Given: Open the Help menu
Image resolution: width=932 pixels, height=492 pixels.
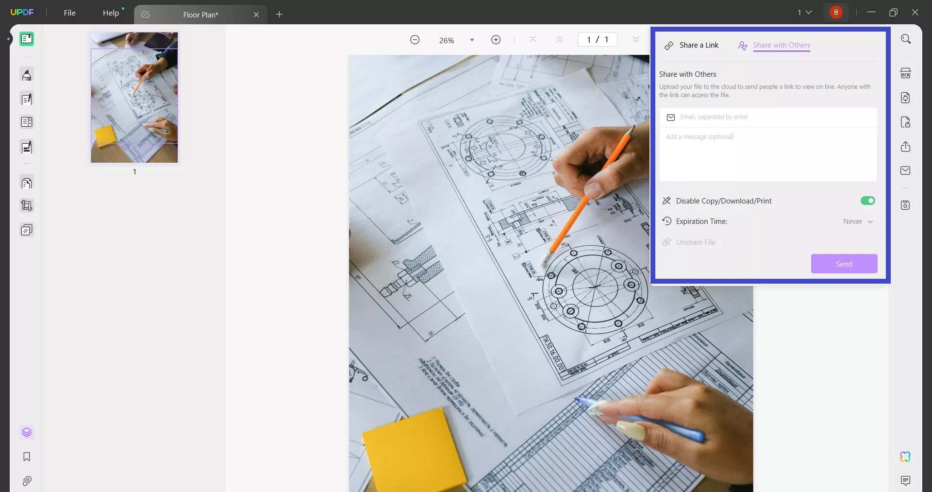Looking at the screenshot, I should pyautogui.click(x=111, y=13).
